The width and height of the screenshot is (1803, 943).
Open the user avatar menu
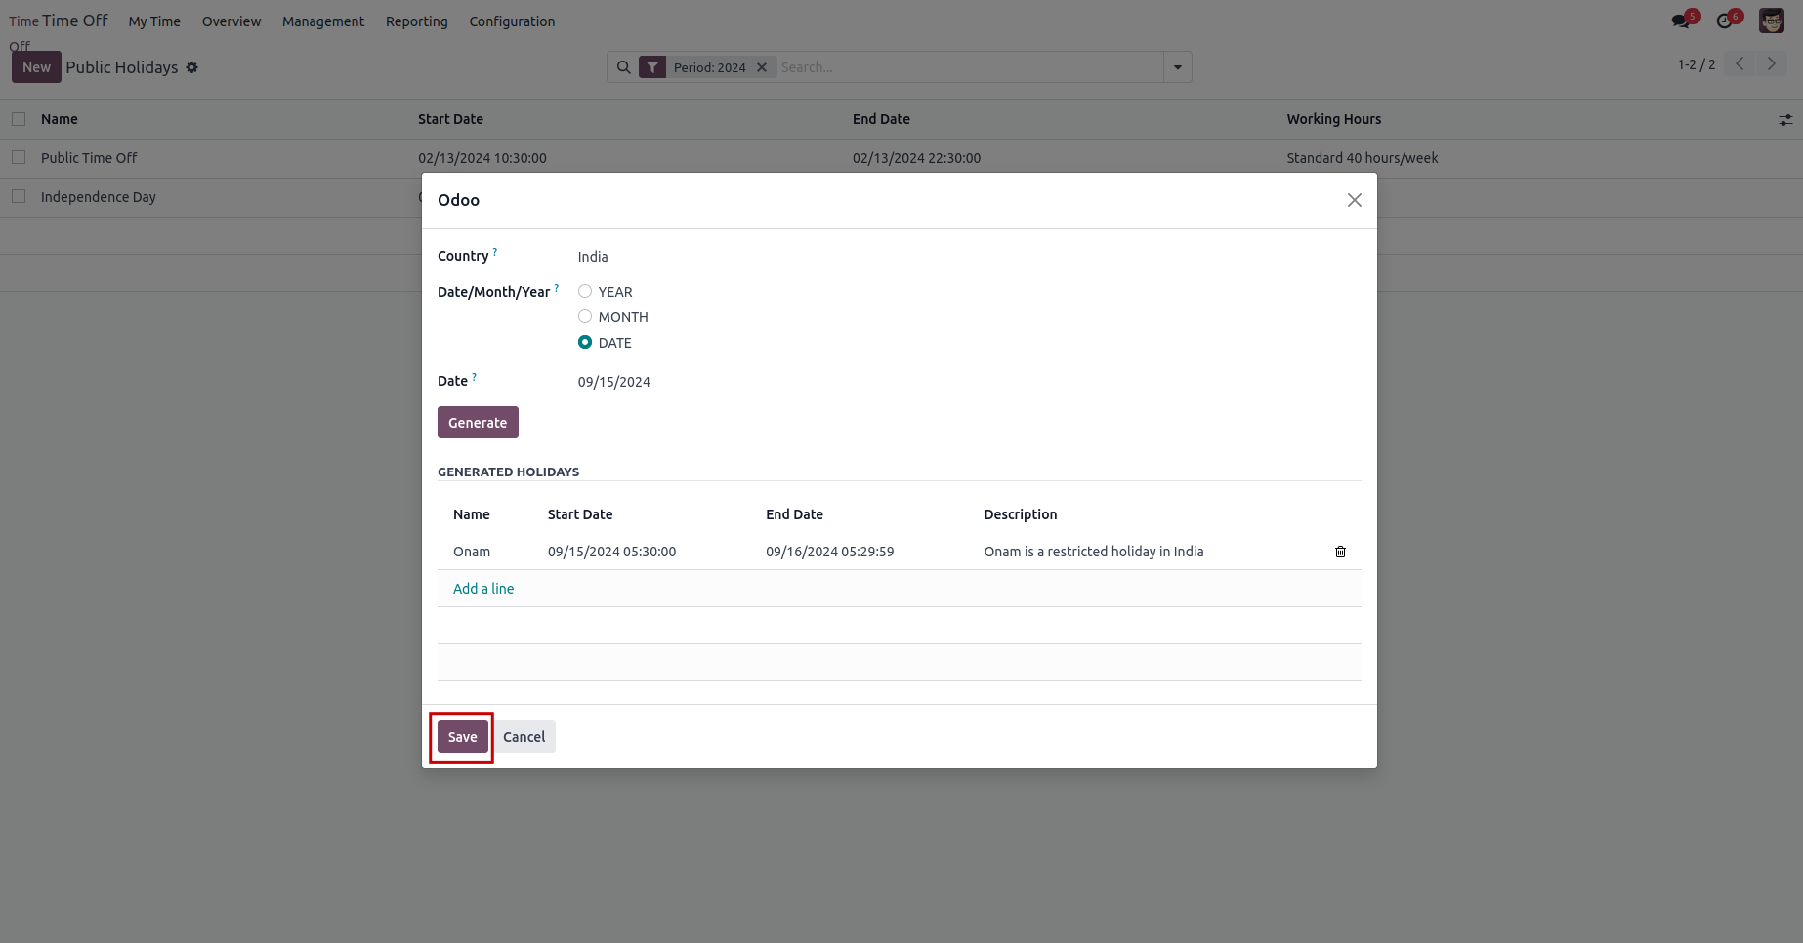click(1772, 20)
